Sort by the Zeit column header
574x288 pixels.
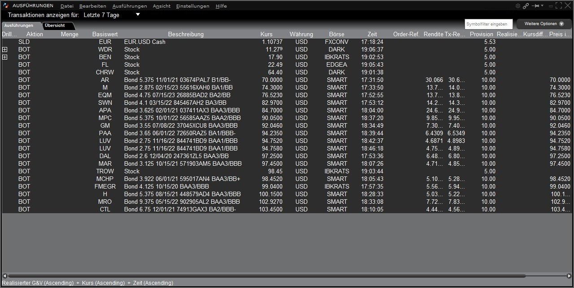tap(372, 34)
